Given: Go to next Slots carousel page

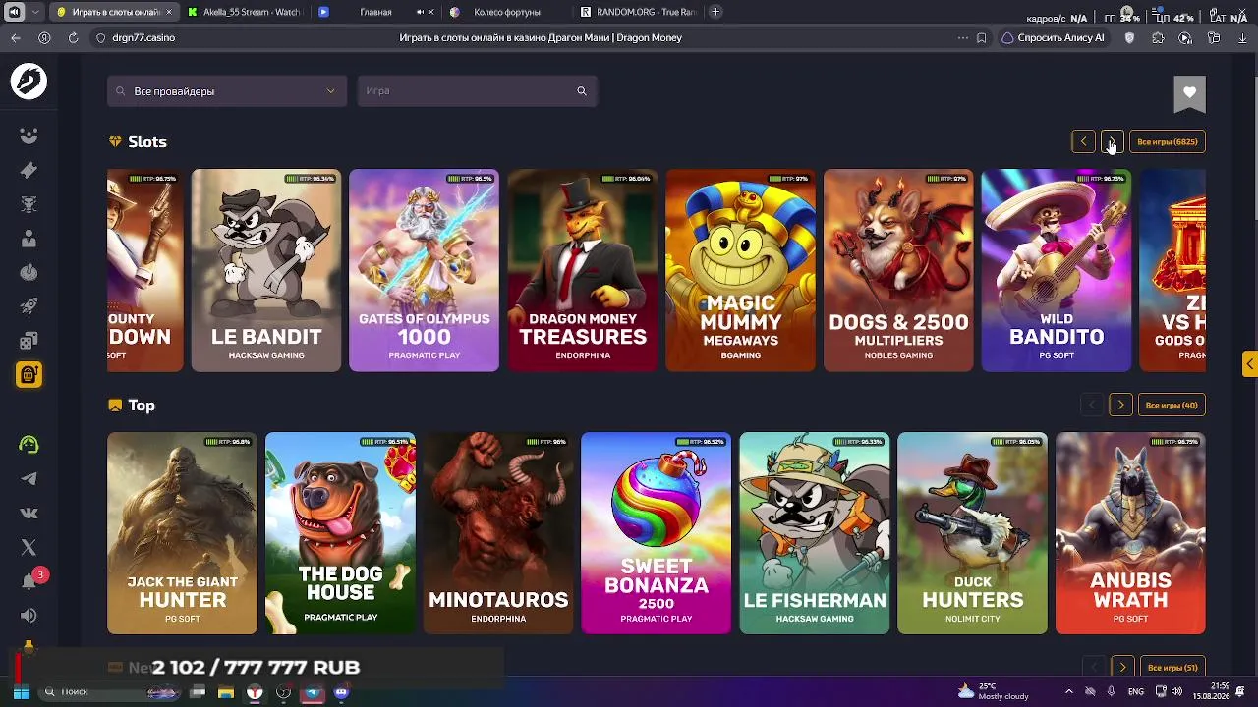Looking at the screenshot, I should 1113,142.
